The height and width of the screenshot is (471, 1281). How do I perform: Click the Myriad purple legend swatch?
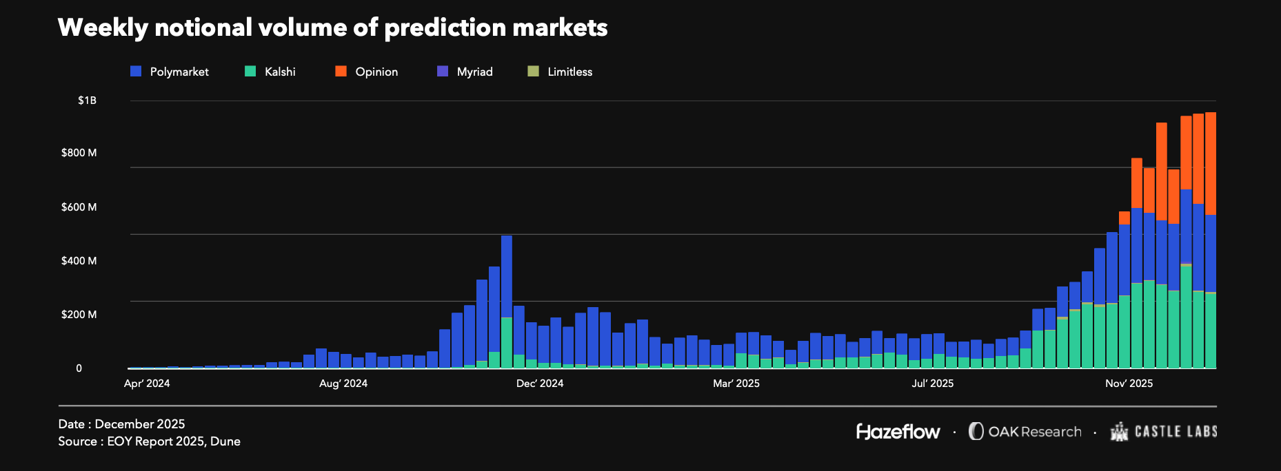[x=443, y=71]
